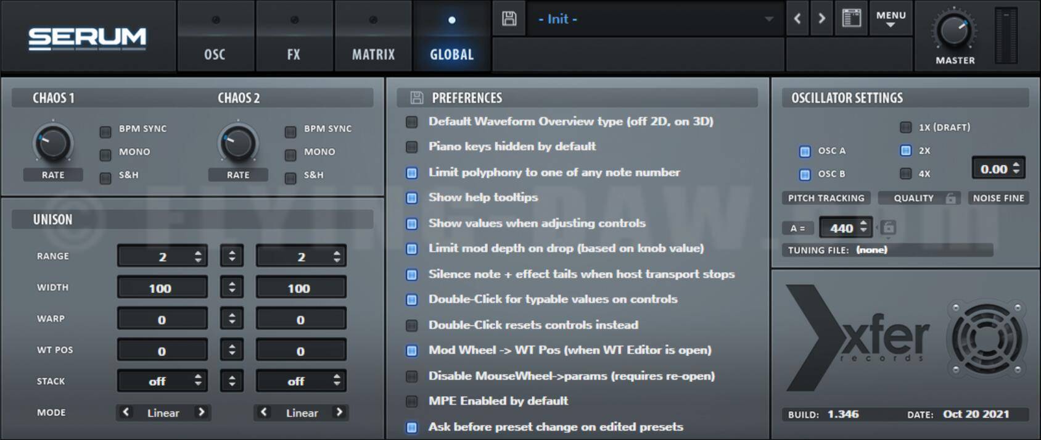Select previous unison mode for first oscillator
This screenshot has width=1041, height=440.
click(126, 412)
